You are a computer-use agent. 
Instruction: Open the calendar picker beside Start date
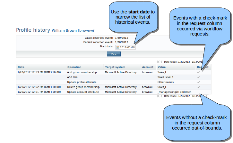click(x=117, y=47)
